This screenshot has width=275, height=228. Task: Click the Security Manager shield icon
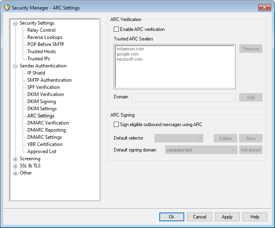(7, 8)
